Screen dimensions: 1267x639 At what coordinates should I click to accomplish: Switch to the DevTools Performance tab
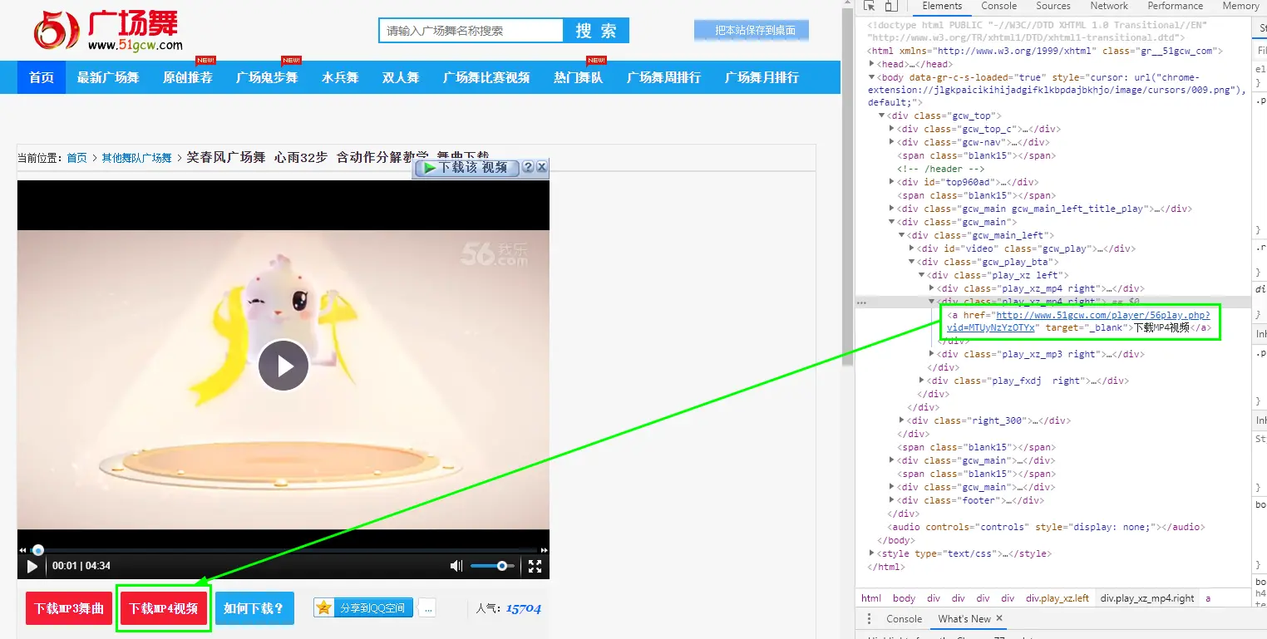point(1176,6)
